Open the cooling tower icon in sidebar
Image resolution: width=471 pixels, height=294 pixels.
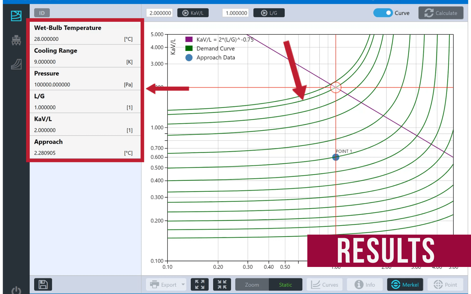click(16, 40)
